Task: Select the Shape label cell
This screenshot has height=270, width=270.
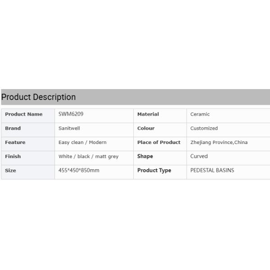Action: [145, 156]
